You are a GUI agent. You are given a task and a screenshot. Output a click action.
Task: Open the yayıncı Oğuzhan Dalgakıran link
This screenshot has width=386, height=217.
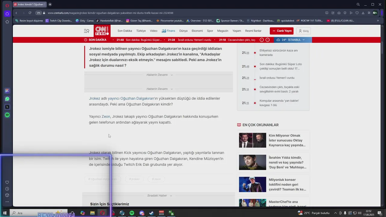pos(131,98)
